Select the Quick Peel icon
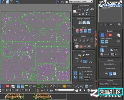Image resolution: width=124 pixels, height=100 pixels. (79, 55)
